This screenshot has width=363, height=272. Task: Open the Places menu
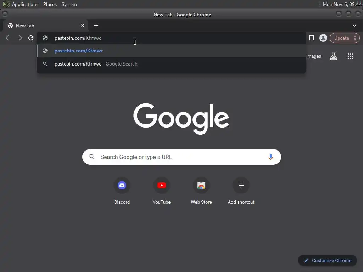50,4
